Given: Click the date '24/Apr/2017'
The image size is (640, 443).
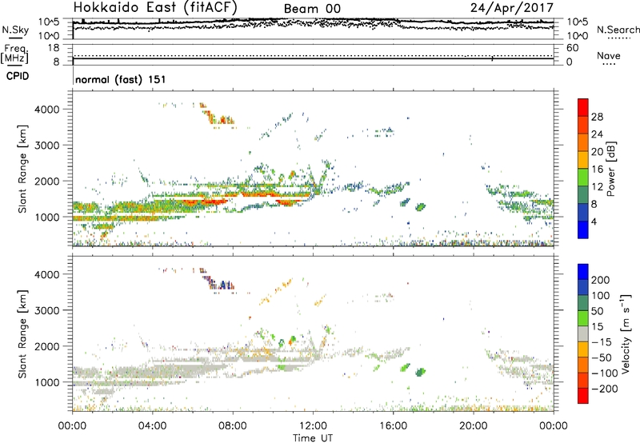Looking at the screenshot, I should pos(512,8).
